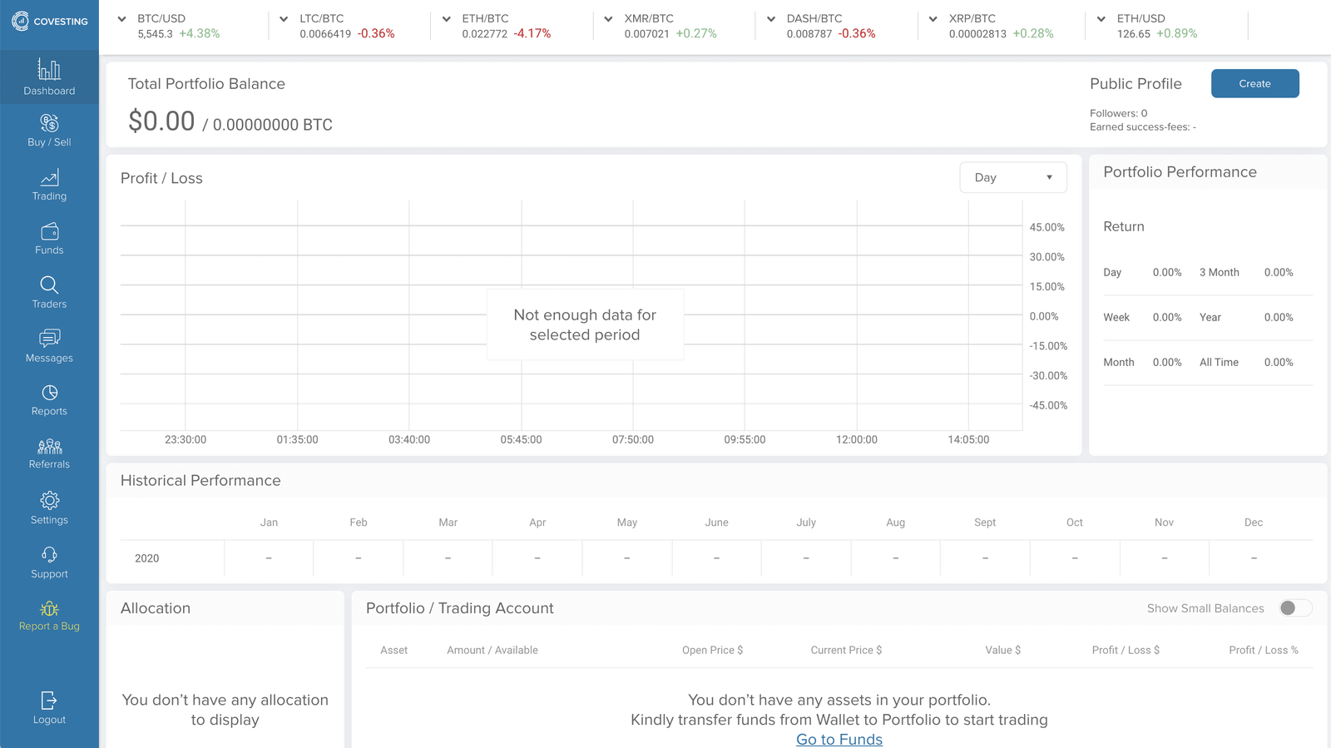Screen dimensions: 1331x748
Task: Open the Funds wallet icon
Action: coord(49,231)
